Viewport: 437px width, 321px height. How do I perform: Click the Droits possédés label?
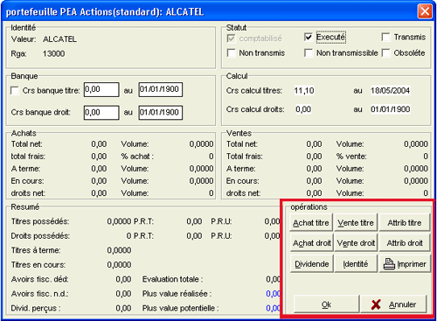40,236
